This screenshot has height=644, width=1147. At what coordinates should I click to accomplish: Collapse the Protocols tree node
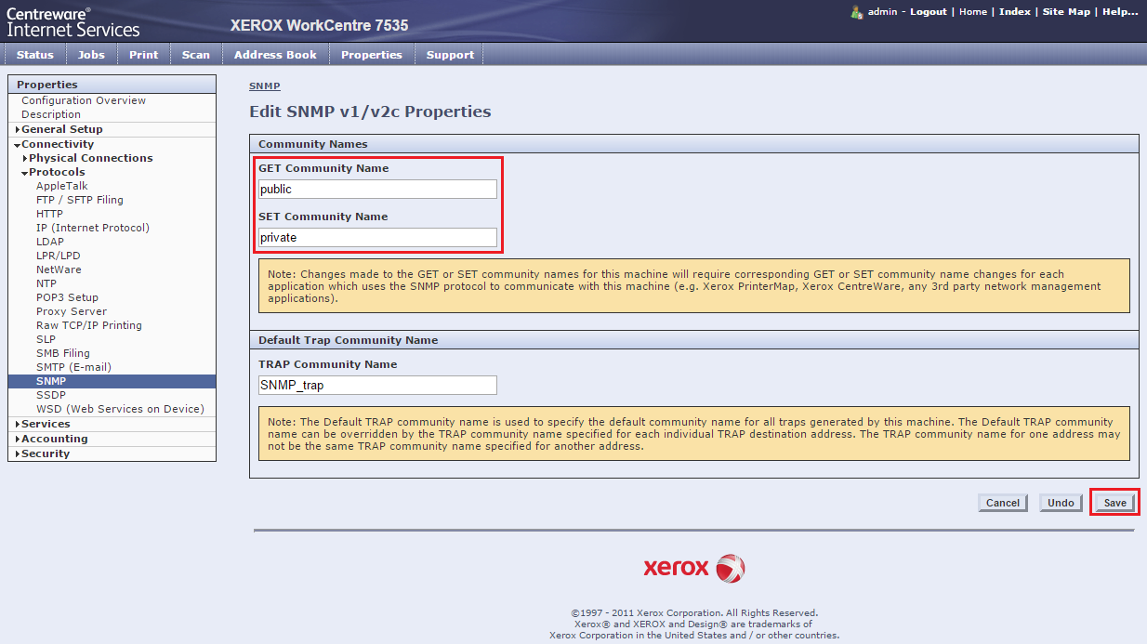coord(56,172)
